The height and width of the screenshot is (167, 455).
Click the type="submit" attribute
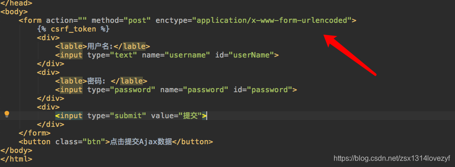117,116
